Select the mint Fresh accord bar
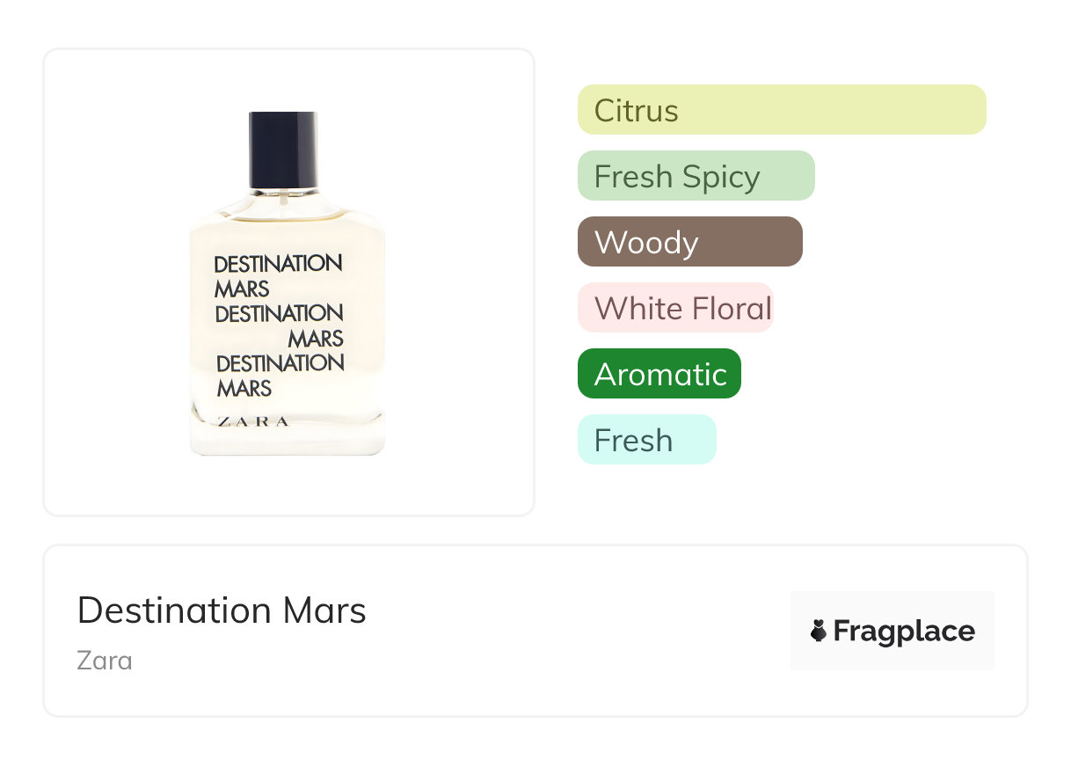Image resolution: width=1071 pixels, height=760 pixels. coord(646,440)
